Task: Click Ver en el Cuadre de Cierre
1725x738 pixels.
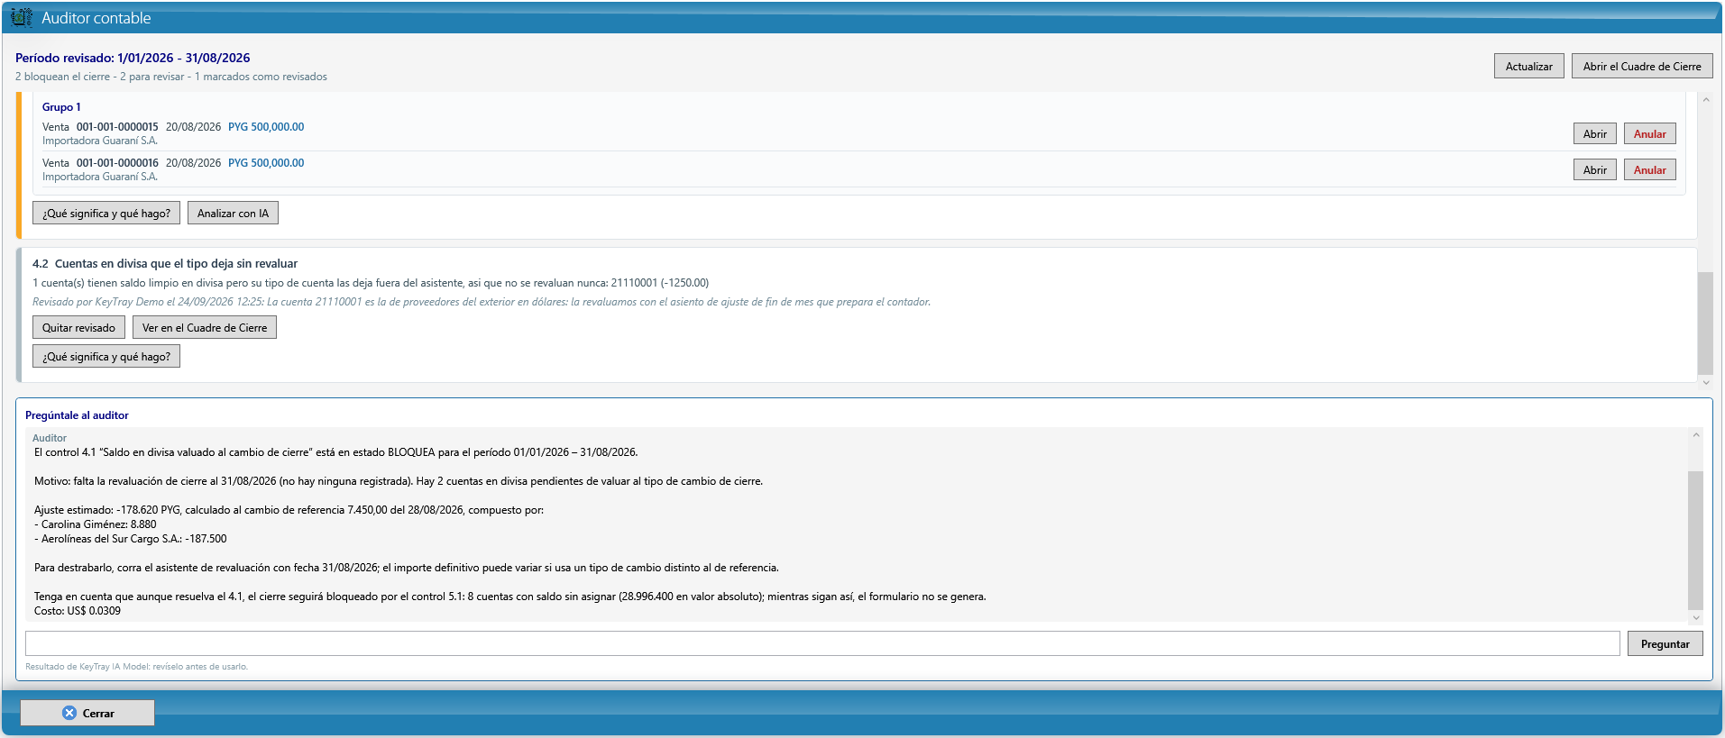Action: pyautogui.click(x=205, y=327)
